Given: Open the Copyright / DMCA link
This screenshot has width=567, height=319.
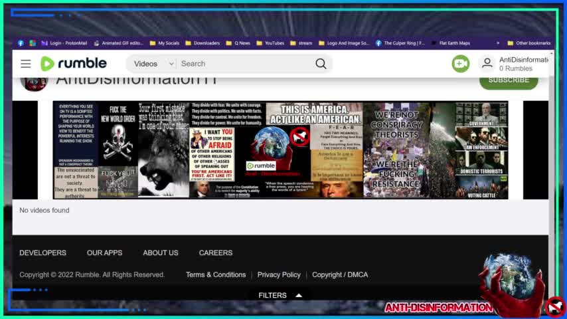Looking at the screenshot, I should (x=340, y=275).
